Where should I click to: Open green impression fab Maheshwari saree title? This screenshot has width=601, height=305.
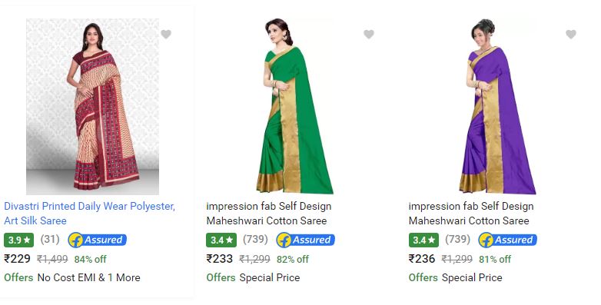[x=269, y=214]
